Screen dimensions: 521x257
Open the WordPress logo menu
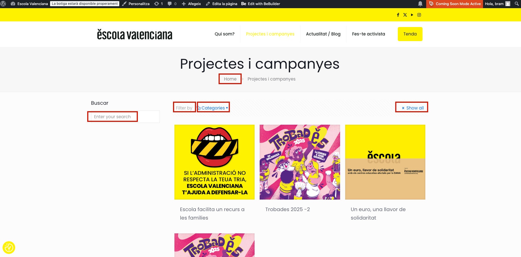click(x=4, y=4)
